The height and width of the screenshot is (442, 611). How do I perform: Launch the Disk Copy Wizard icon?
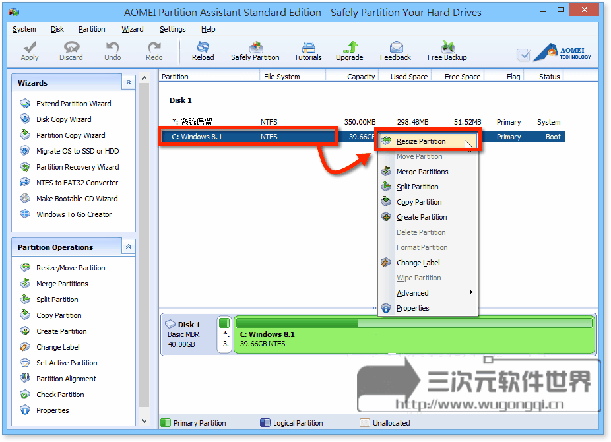click(25, 119)
